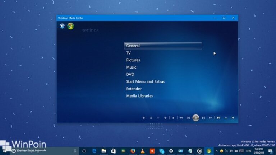Lower volume with Media Center minus button

226,118
